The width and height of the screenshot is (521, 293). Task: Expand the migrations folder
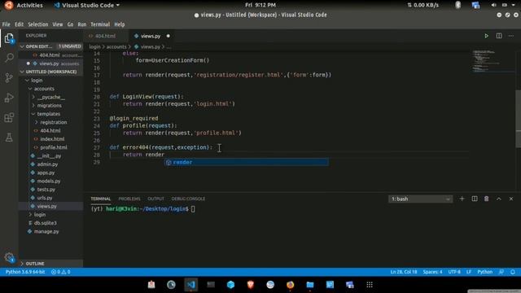(x=49, y=105)
